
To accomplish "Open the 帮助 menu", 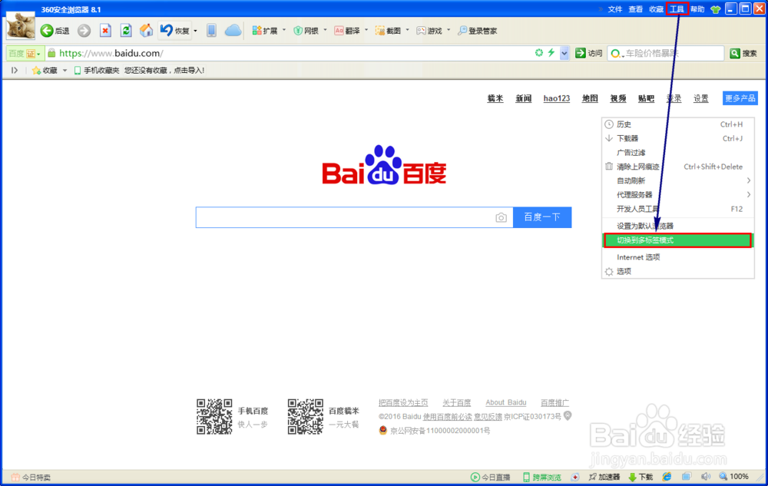I will pyautogui.click(x=697, y=9).
